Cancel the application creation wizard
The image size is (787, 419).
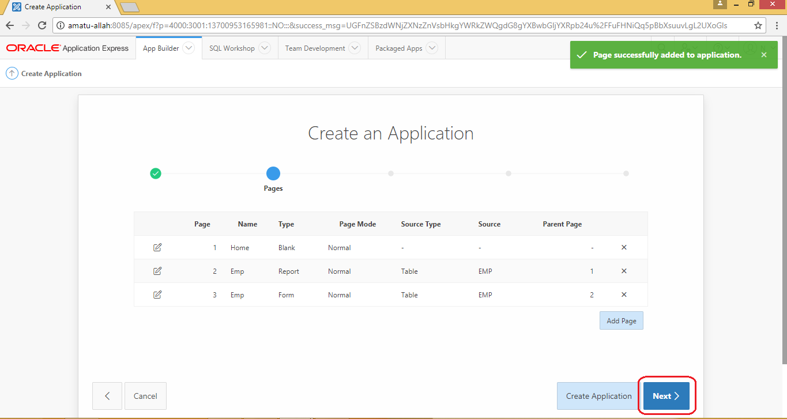(145, 395)
